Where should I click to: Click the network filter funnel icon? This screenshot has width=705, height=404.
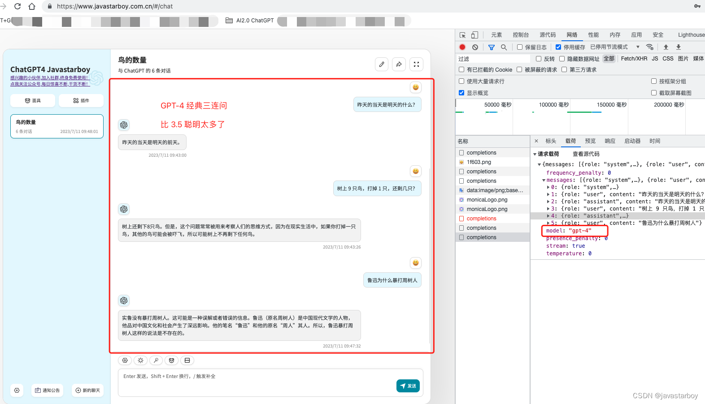pyautogui.click(x=492, y=47)
